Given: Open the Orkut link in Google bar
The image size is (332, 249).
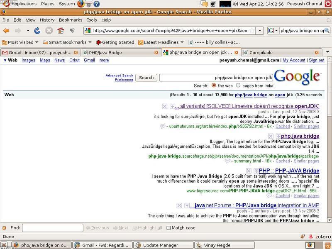Looking at the screenshot, I should pos(75,60).
